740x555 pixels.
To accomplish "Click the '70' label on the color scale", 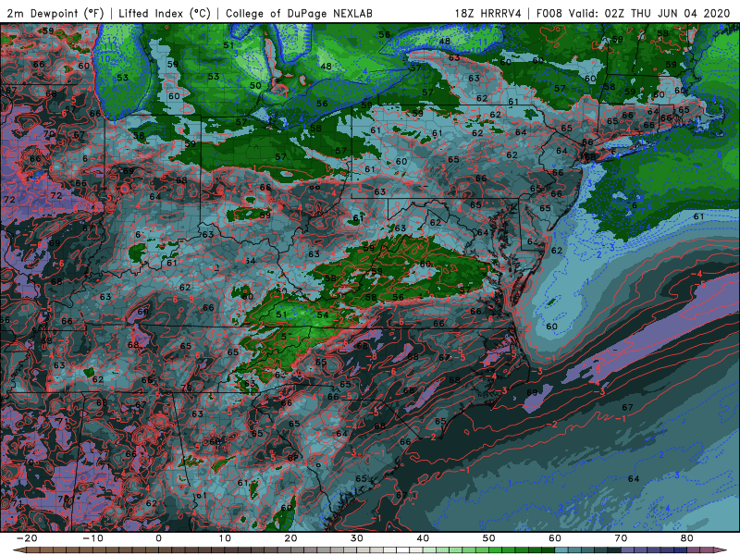I will coord(621,538).
